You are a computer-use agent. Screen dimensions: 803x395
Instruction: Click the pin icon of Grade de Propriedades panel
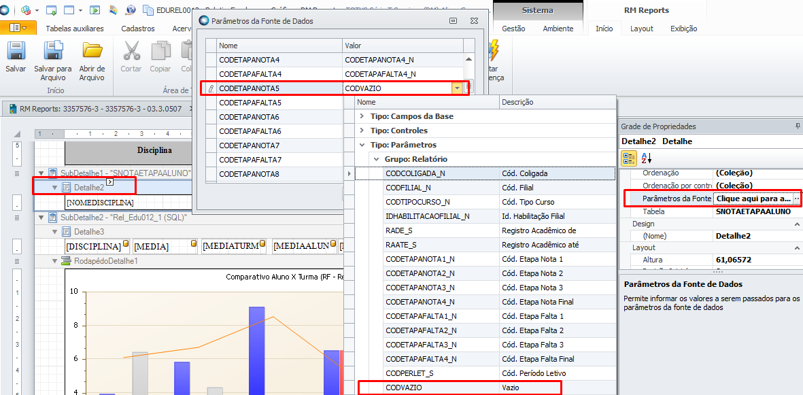(798, 126)
